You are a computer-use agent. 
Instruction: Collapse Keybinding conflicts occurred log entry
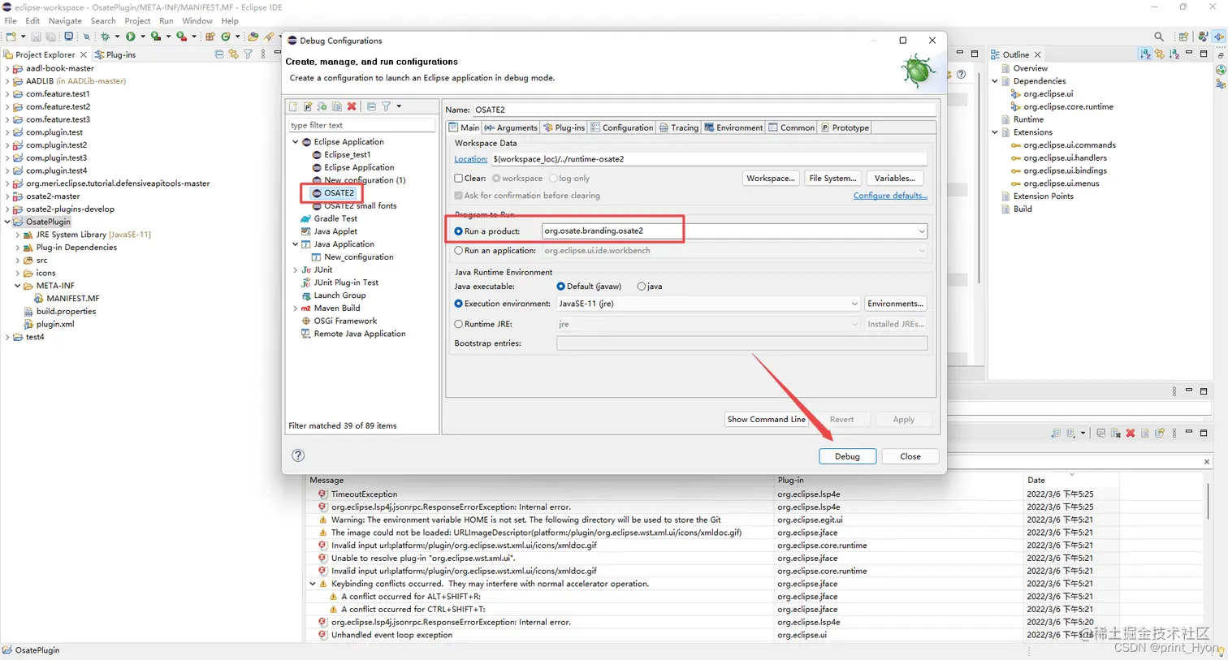coord(313,584)
